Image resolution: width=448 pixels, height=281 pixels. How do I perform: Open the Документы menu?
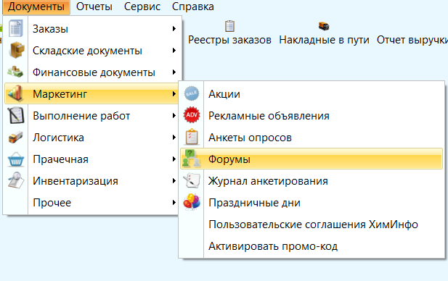[x=36, y=7]
